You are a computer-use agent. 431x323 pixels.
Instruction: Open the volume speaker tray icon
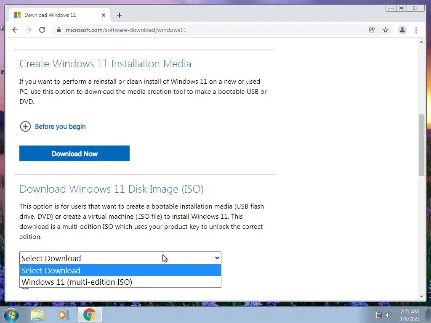coord(388,315)
